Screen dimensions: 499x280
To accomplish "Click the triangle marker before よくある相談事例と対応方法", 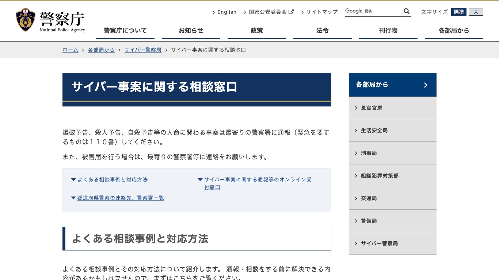I will pos(73,180).
